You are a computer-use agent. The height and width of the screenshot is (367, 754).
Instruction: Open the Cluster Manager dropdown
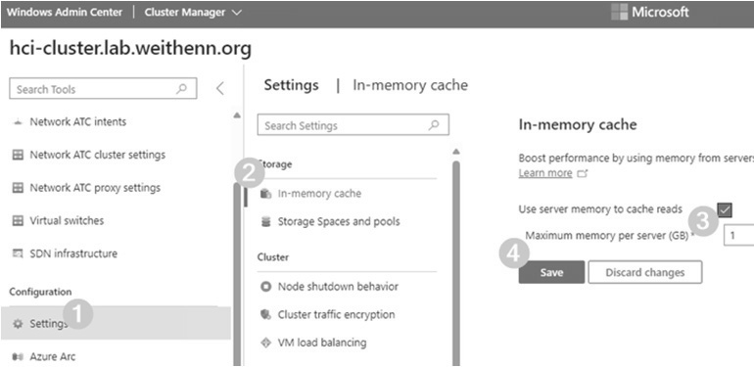[193, 12]
